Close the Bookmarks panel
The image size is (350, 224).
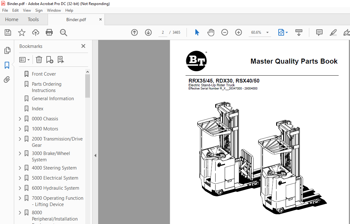click(x=83, y=46)
